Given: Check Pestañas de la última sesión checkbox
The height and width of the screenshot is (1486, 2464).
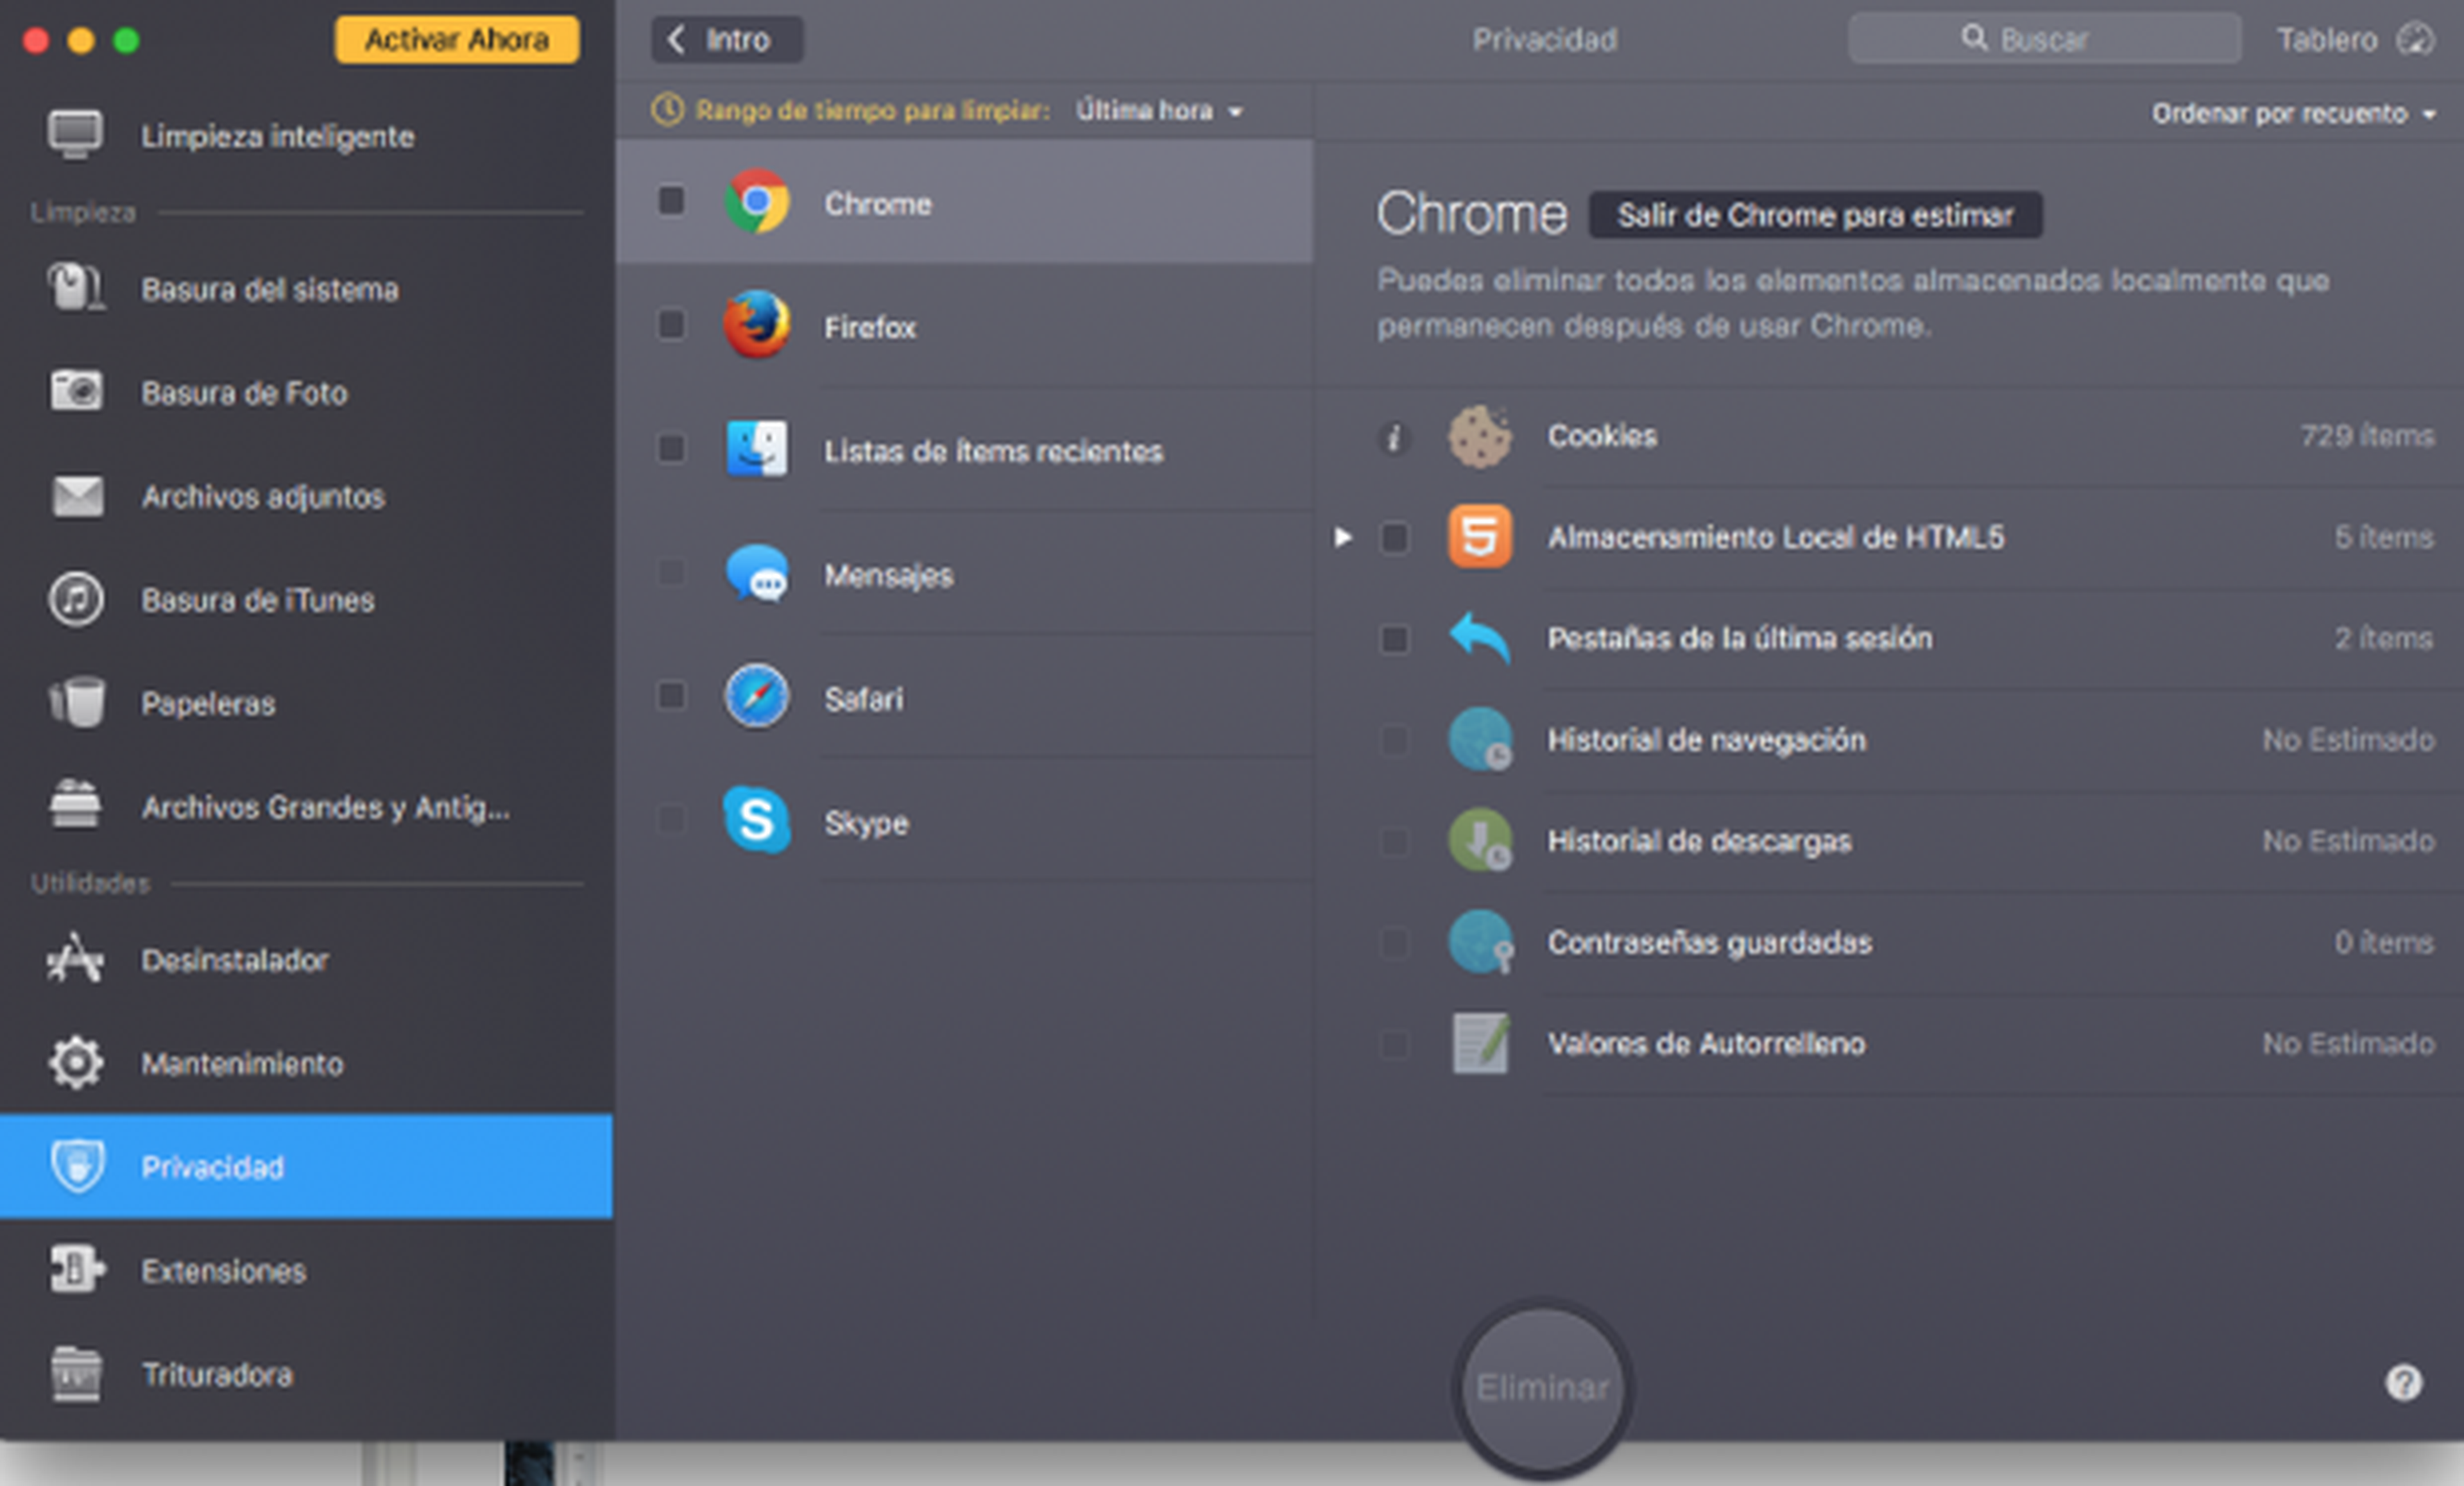Looking at the screenshot, I should [x=1394, y=639].
